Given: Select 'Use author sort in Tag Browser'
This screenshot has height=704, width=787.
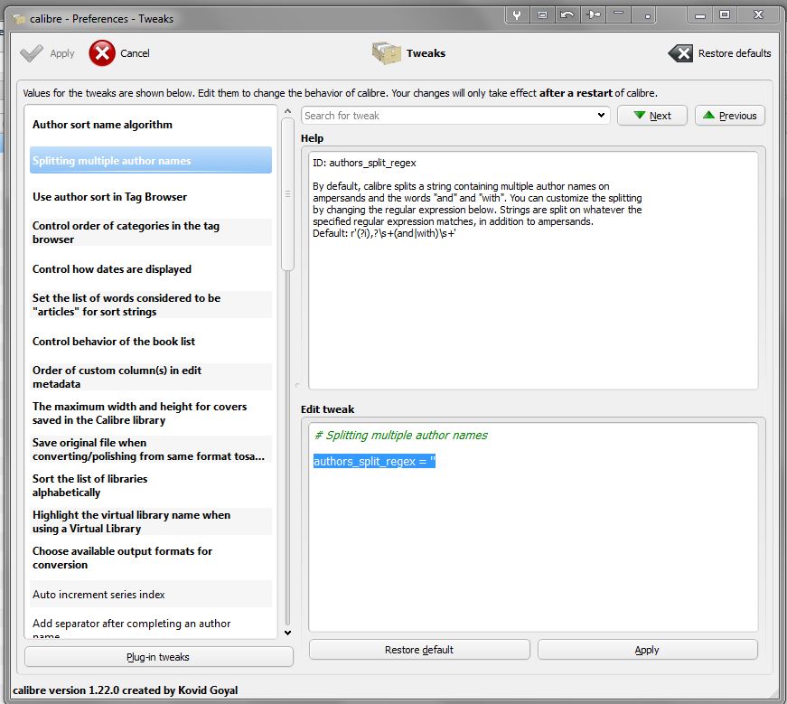Looking at the screenshot, I should pos(151,197).
